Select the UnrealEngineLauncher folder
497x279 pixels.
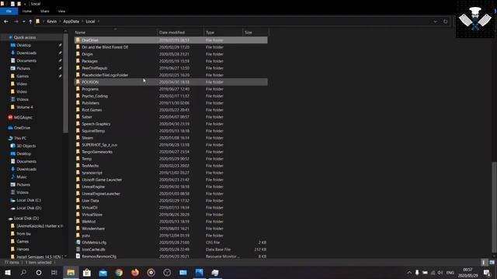pyautogui.click(x=171, y=194)
